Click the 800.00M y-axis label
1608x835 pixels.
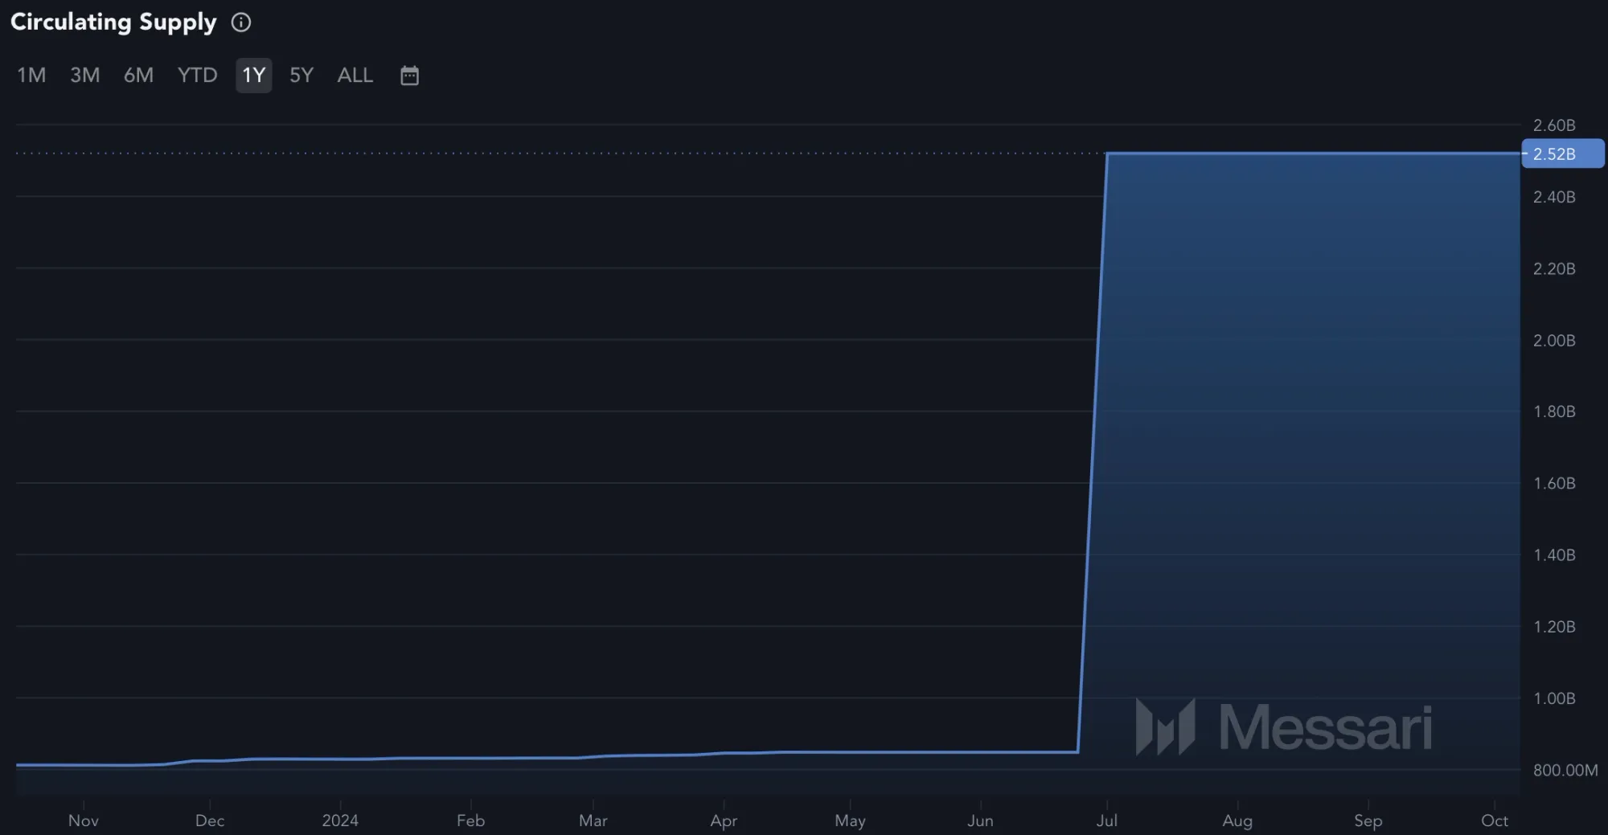pos(1565,770)
